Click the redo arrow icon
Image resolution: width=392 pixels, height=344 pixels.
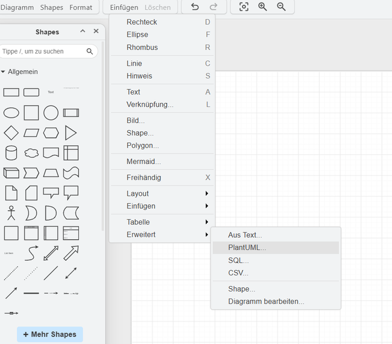click(x=213, y=7)
